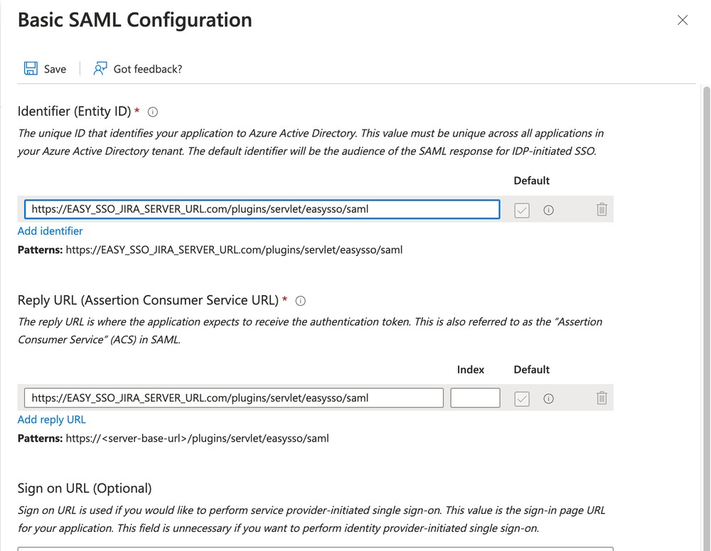Focus the Identifier (Entity ID) URL field
Viewport: 711px width, 551px height.
pyautogui.click(x=262, y=209)
